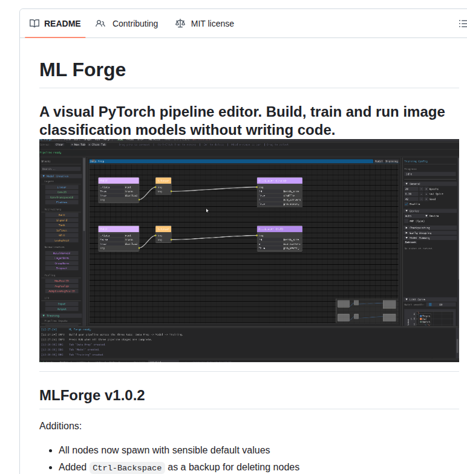This screenshot has height=474, width=467.
Task: Open the README tab
Action: click(x=55, y=24)
